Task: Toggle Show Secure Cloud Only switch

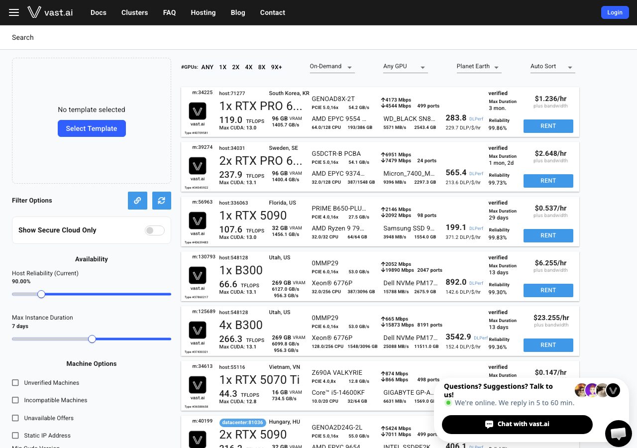Action: click(x=155, y=230)
